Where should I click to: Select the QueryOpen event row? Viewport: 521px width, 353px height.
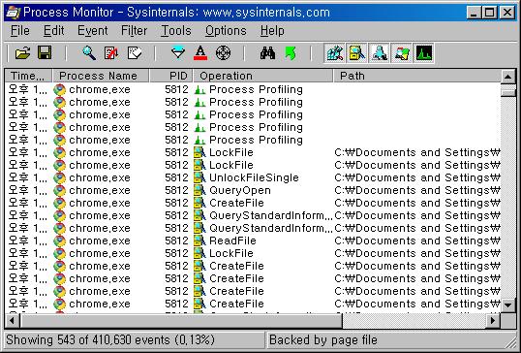pyautogui.click(x=253, y=190)
